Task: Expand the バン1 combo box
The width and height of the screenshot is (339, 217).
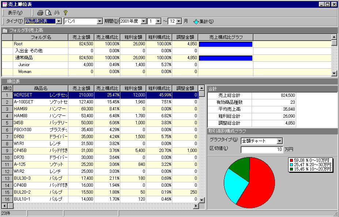Action: 100,22
